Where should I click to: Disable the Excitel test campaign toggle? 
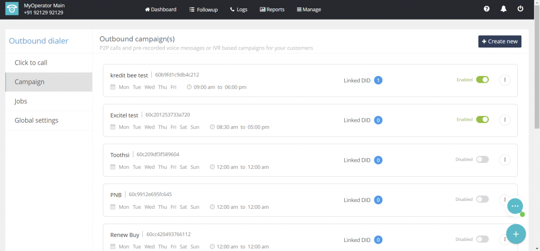(483, 120)
